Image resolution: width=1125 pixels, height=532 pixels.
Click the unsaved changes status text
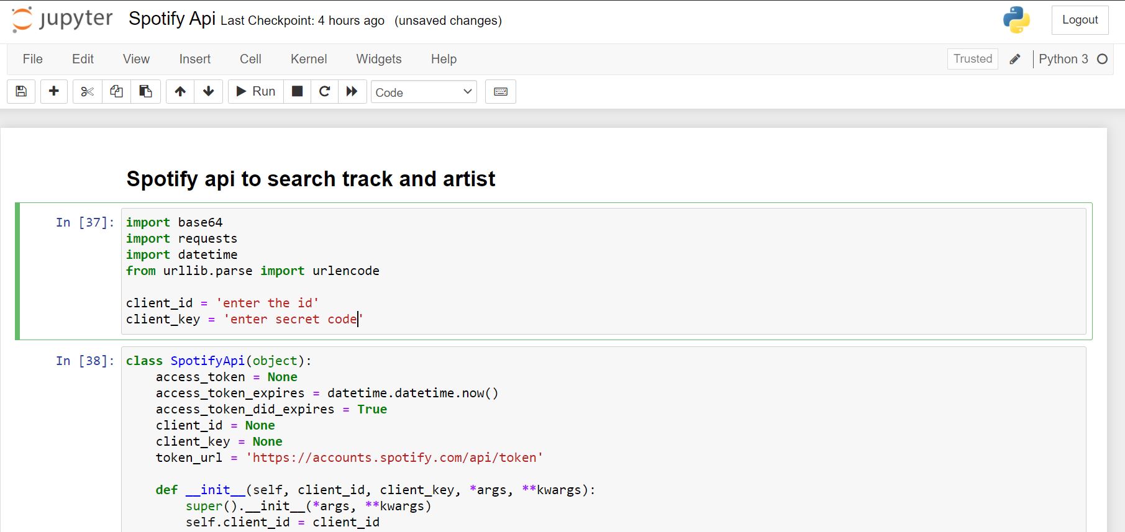448,20
